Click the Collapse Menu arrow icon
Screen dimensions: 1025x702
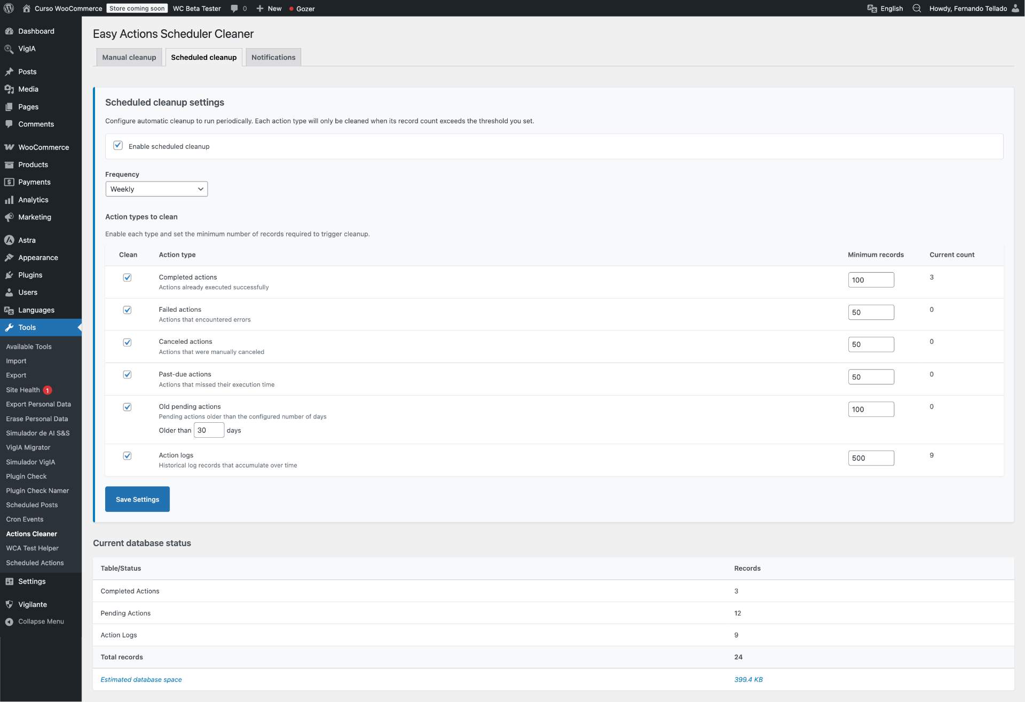tap(9, 621)
